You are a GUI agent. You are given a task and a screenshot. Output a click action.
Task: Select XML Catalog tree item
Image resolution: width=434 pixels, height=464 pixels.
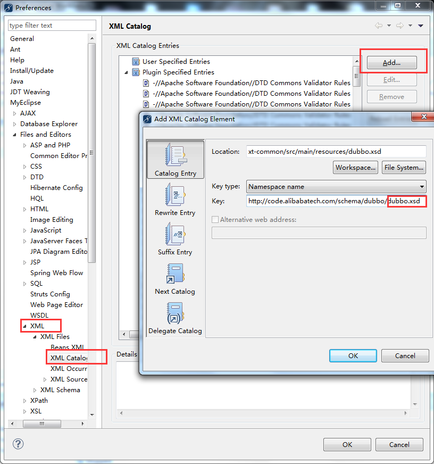click(69, 358)
